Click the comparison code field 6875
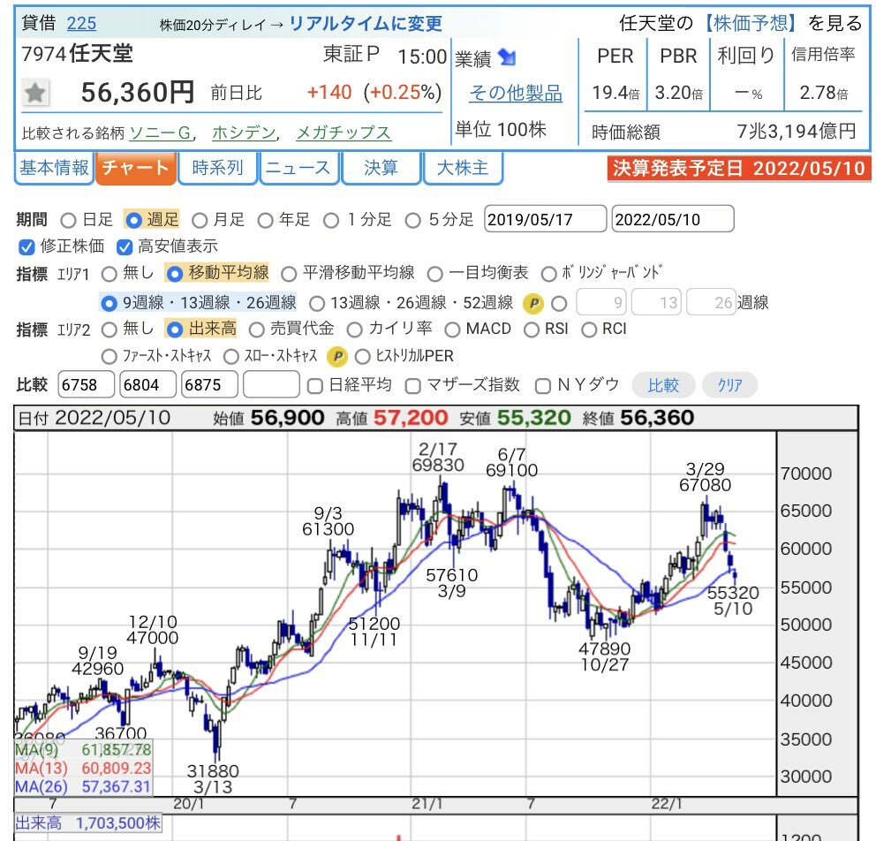The image size is (876, 841). click(x=209, y=385)
